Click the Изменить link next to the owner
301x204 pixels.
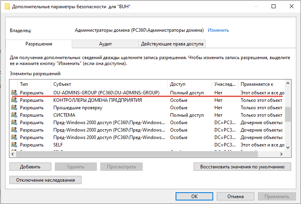point(218,30)
